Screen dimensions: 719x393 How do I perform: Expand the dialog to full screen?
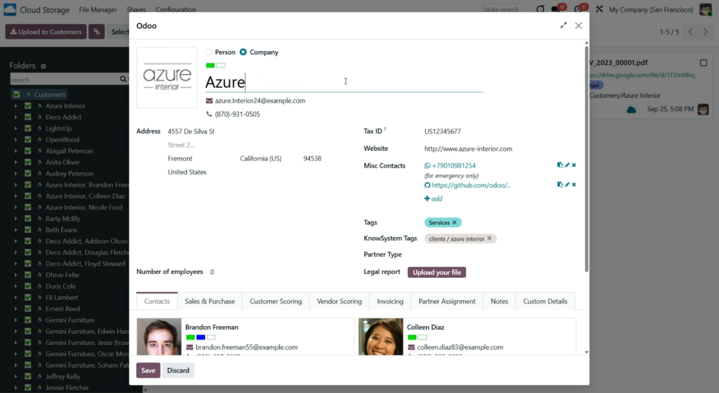click(x=563, y=25)
